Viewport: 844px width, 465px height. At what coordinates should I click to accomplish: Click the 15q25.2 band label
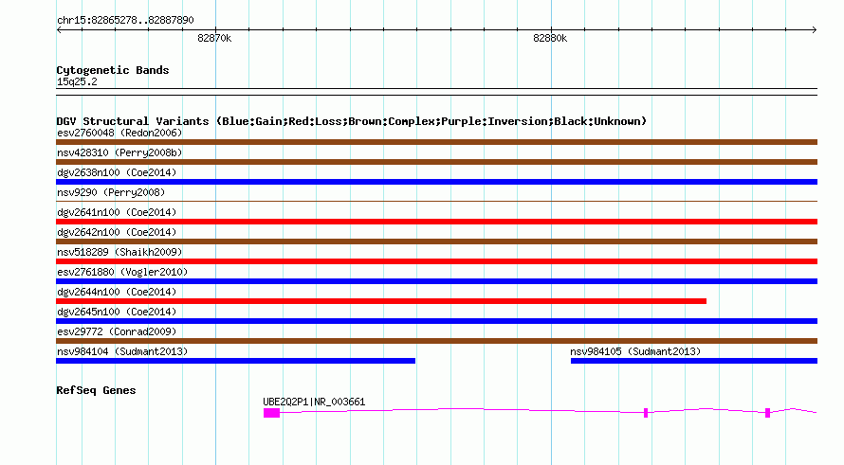coord(77,81)
